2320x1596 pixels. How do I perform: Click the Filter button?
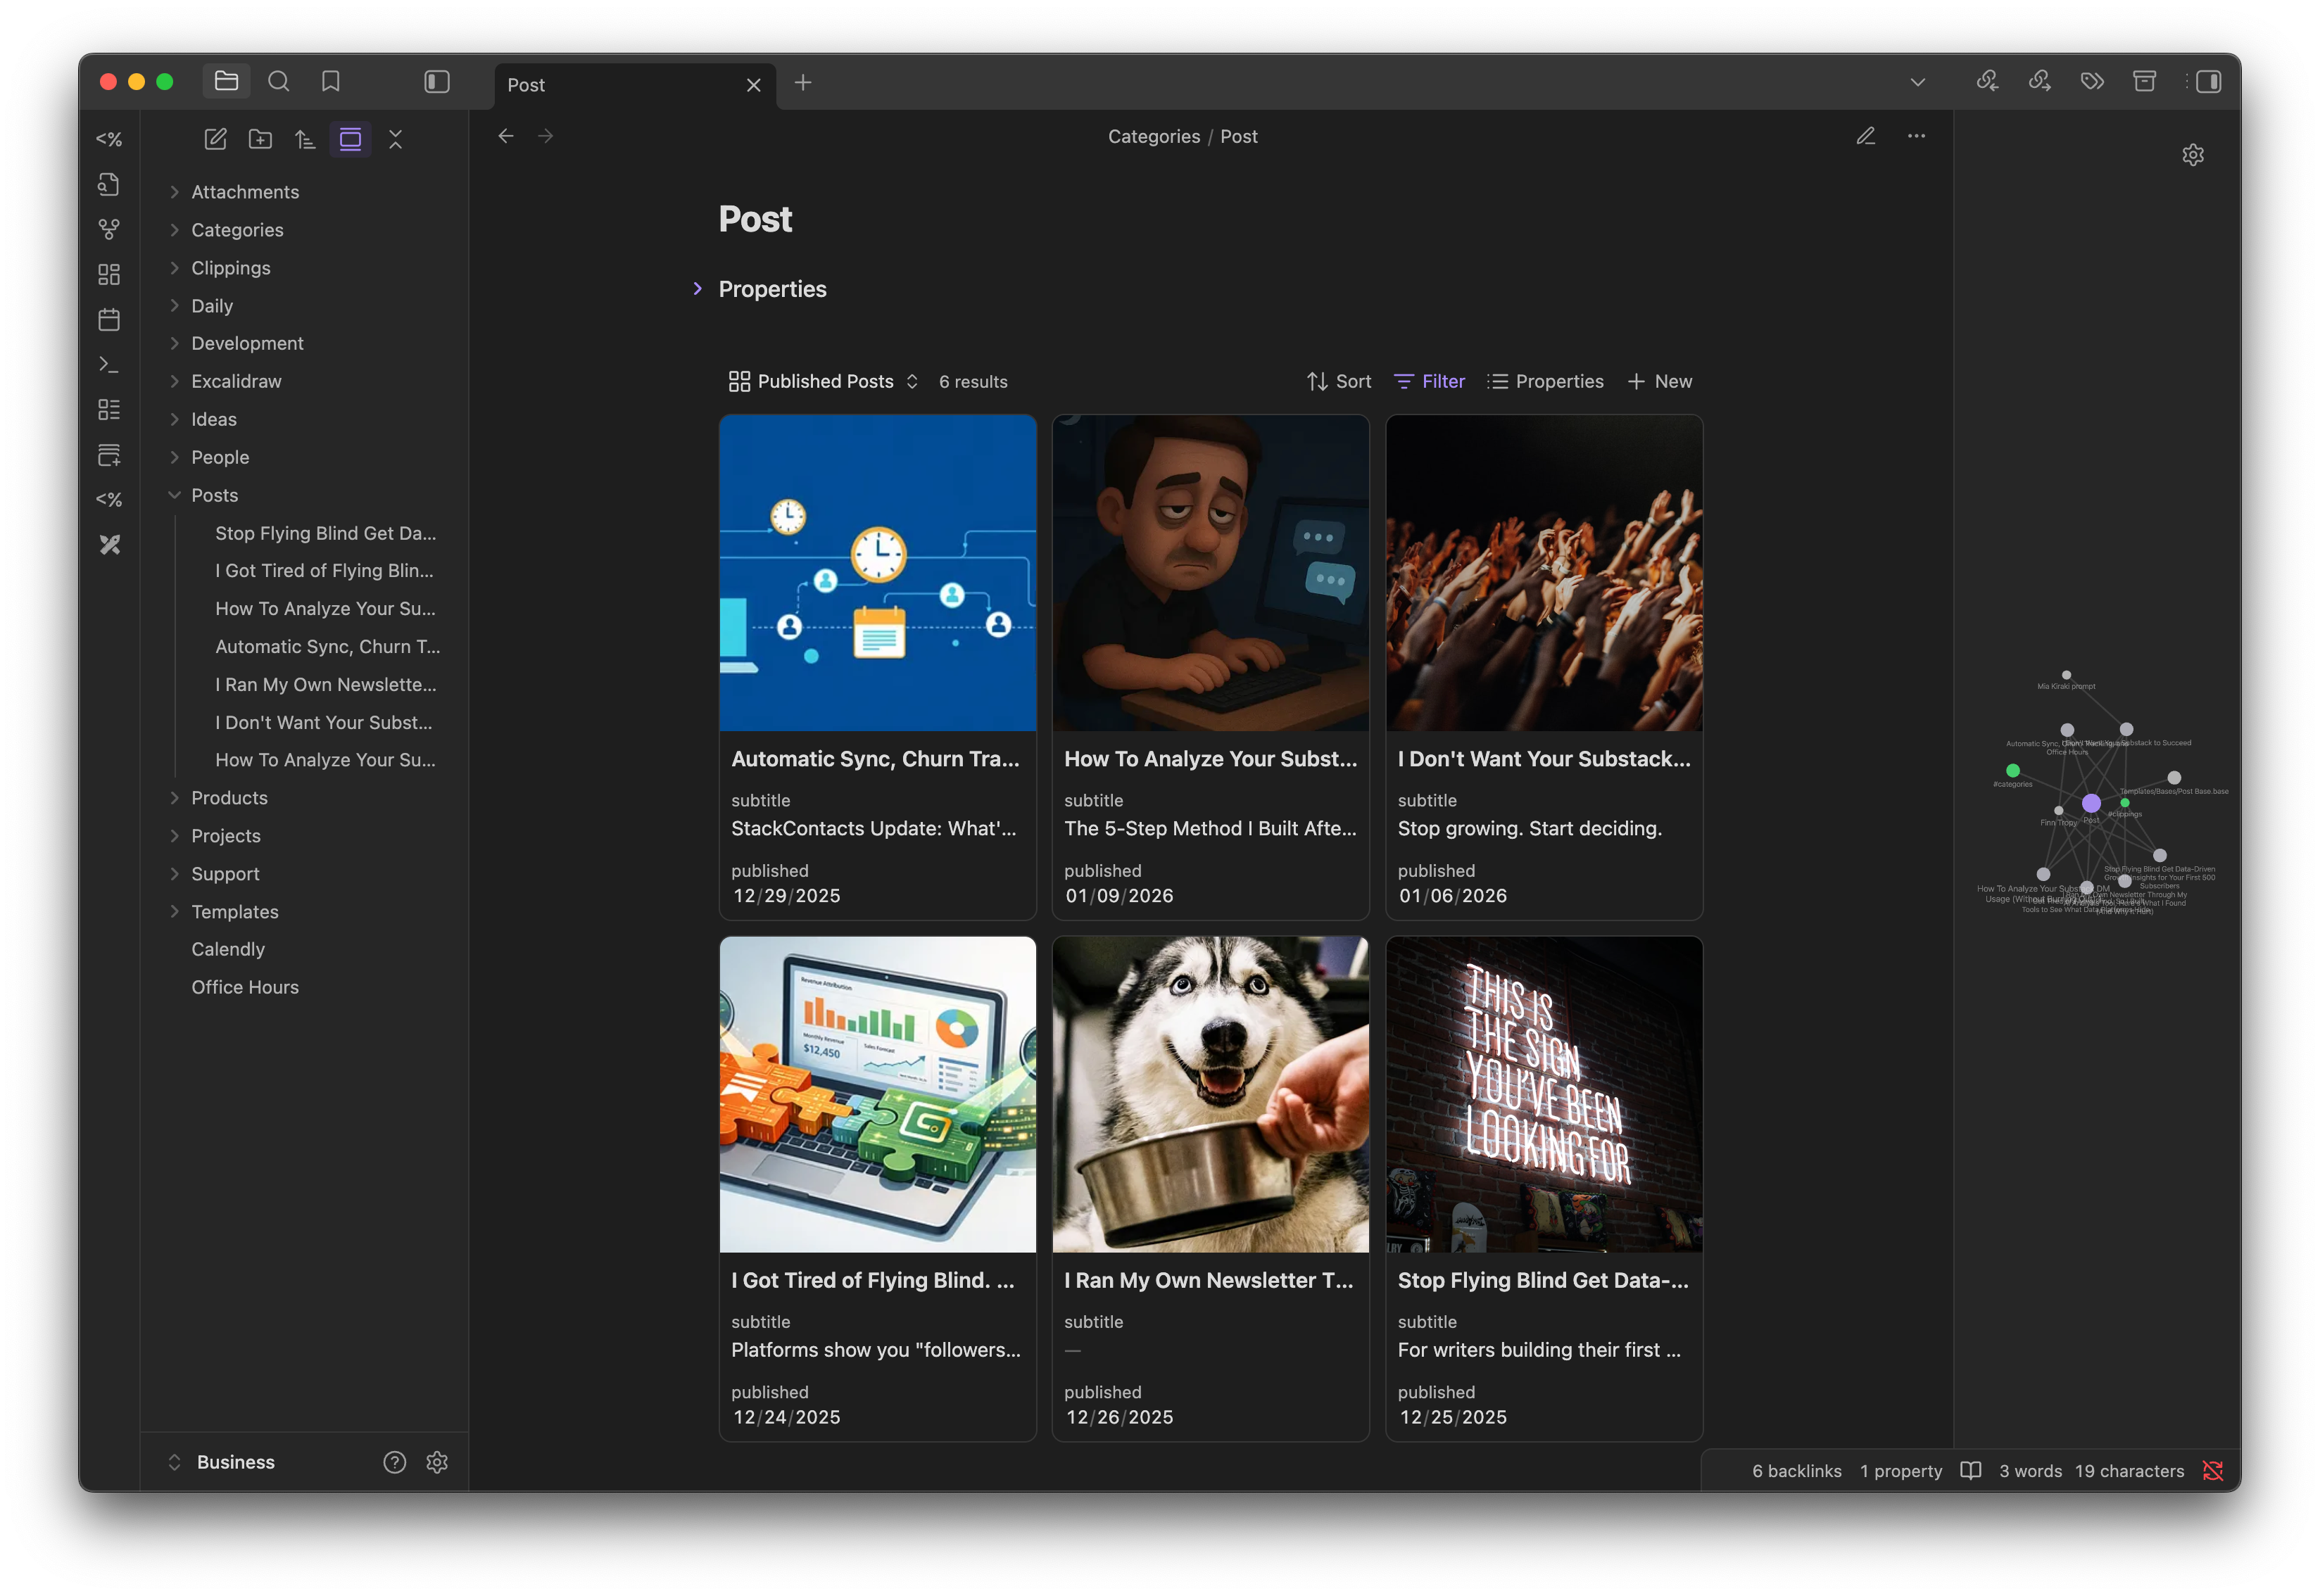(1429, 382)
